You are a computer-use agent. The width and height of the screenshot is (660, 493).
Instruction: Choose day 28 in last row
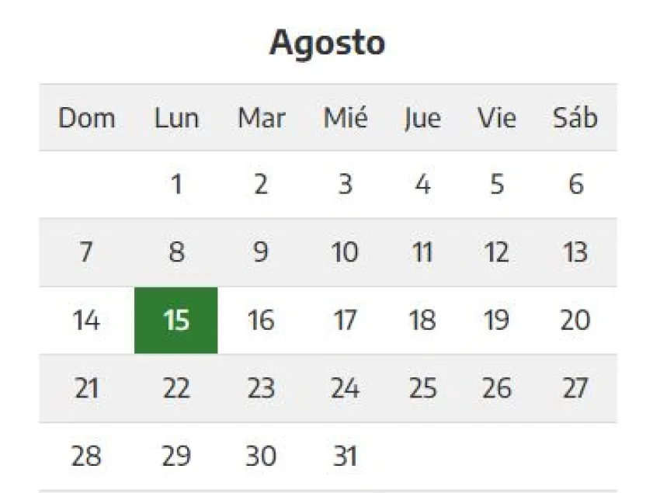tap(86, 456)
